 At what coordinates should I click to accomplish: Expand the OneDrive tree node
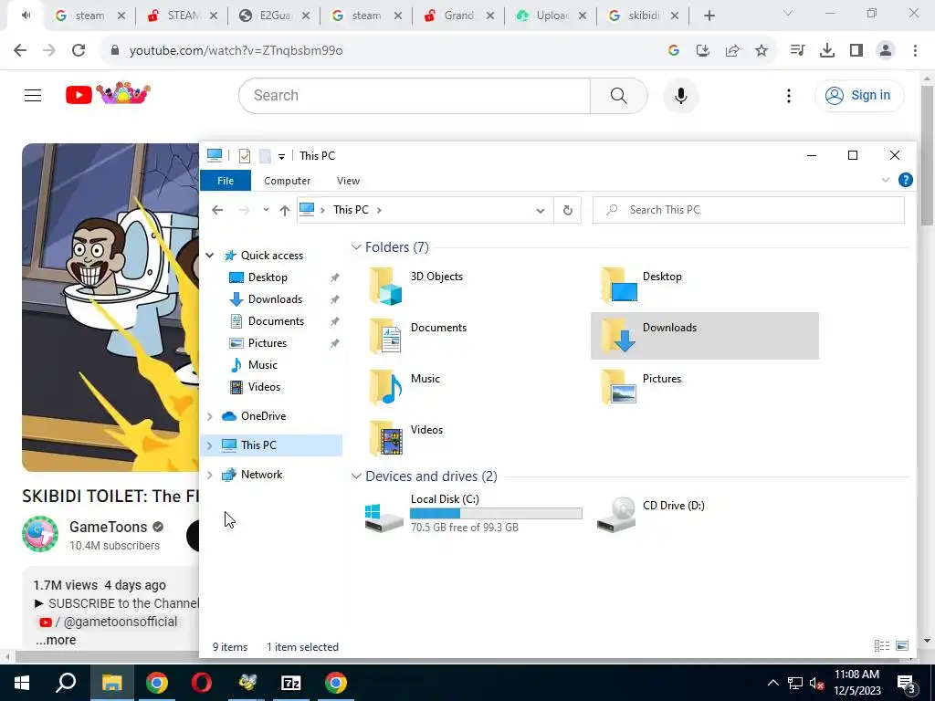(x=210, y=416)
